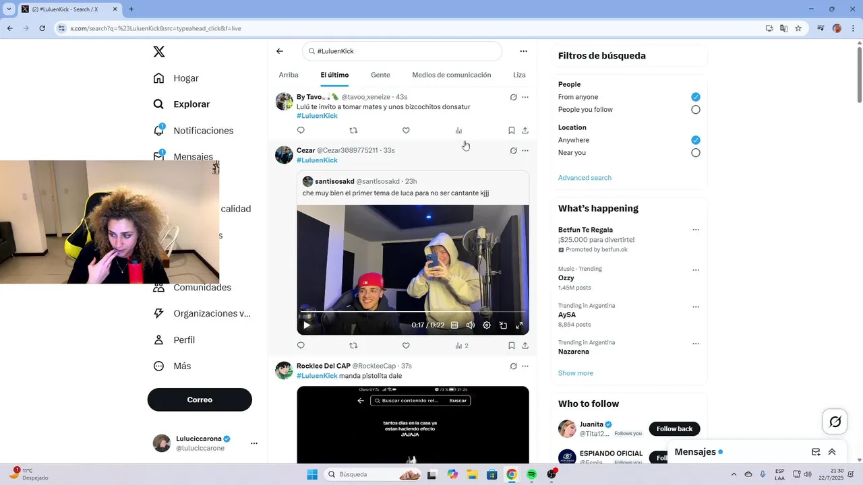Open account menu next to Luluciccarona
863x485 pixels.
click(x=254, y=443)
